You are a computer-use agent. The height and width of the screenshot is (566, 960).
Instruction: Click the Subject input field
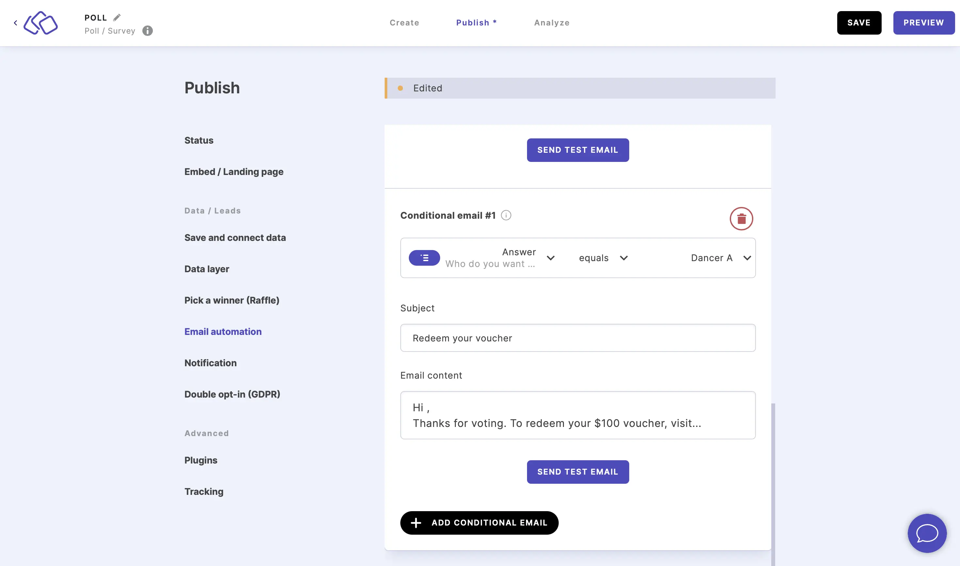tap(577, 338)
